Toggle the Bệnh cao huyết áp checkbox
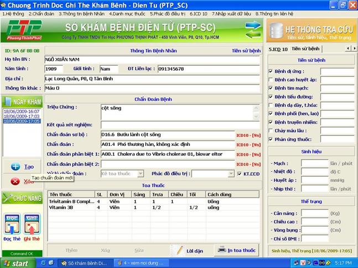Screen dimensions: 358x268 (271, 80)
